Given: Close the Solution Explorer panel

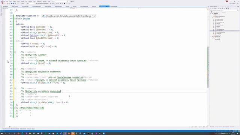Looking at the screenshot, I should pyautogui.click(x=238, y=6).
